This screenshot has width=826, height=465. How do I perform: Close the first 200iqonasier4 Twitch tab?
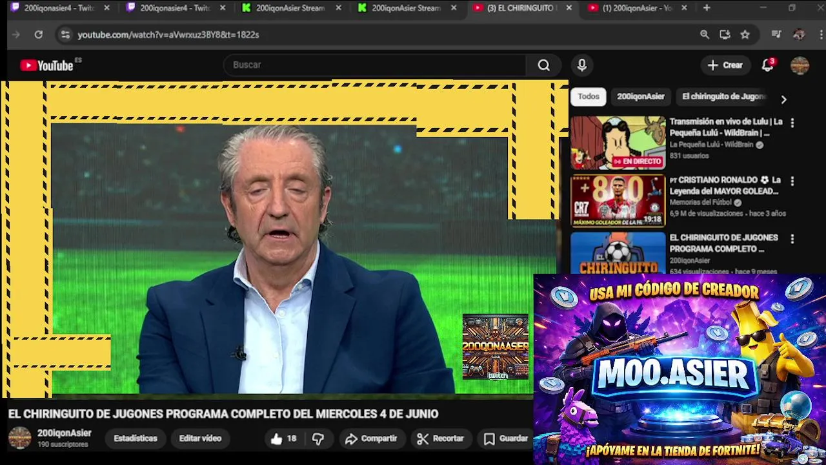(107, 8)
